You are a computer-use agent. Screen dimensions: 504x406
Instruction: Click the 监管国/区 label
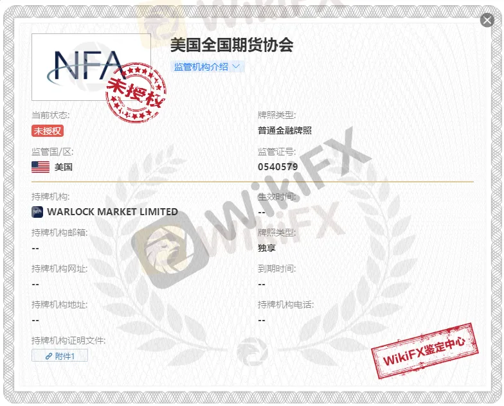[53, 152]
